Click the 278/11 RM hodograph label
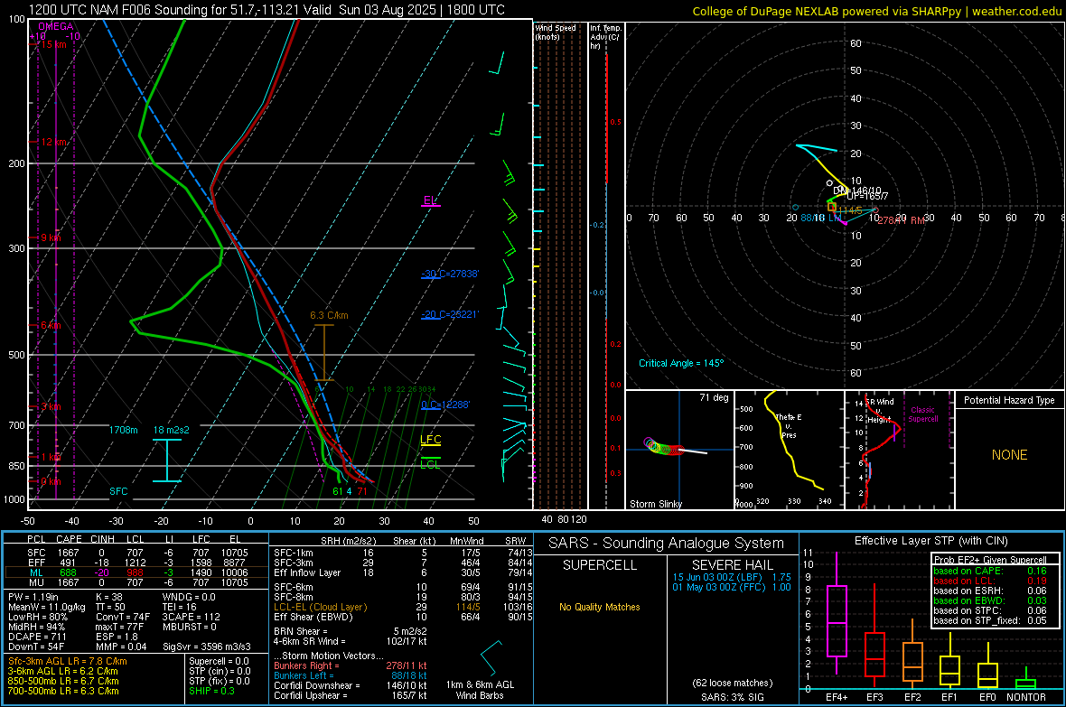1066x707 pixels. pos(902,220)
